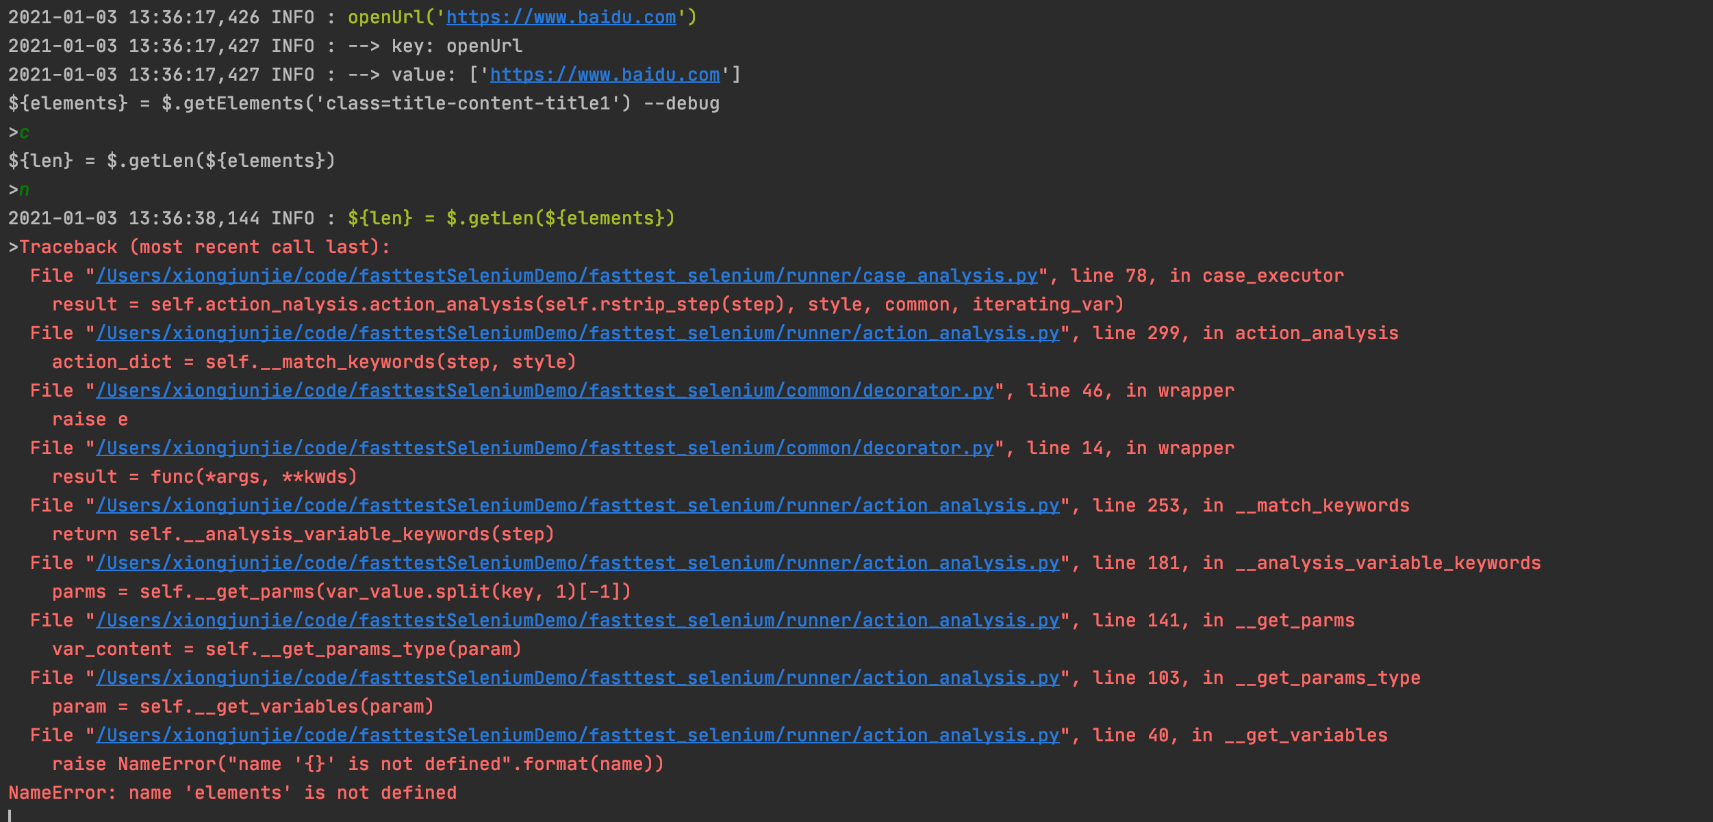Open action_analysis.py line 181 traceback link
This screenshot has width=1713, height=822.
pyautogui.click(x=577, y=563)
